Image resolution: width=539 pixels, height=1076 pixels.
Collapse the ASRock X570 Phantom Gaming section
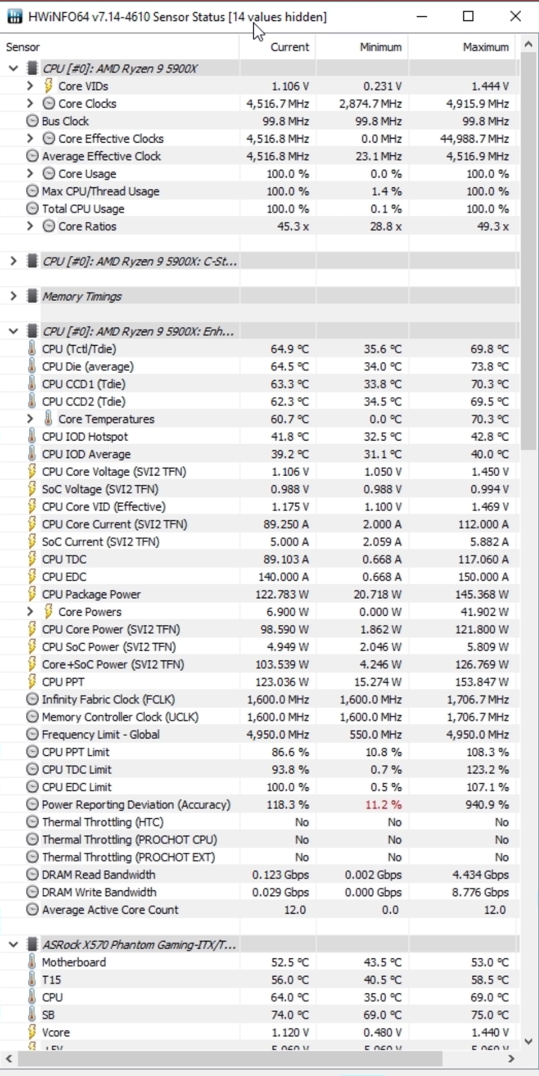(13, 944)
